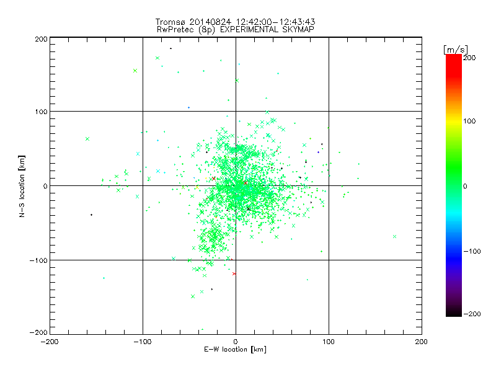Viewport: 496px width, 372px height.
Task: Click the 'N-S location [km]' axis label
Action: click(22, 187)
